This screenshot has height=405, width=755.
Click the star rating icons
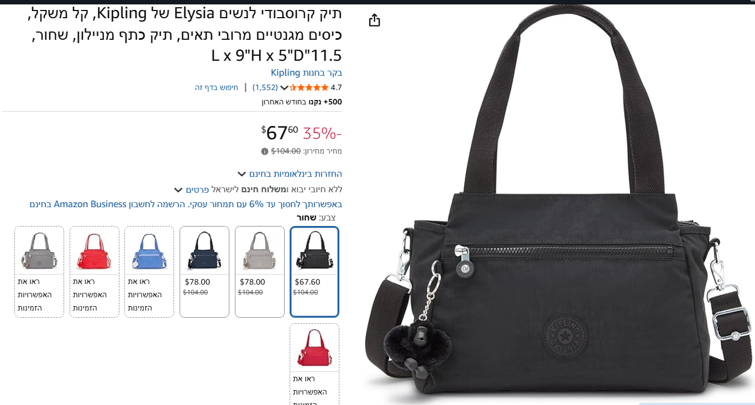pyautogui.click(x=309, y=87)
